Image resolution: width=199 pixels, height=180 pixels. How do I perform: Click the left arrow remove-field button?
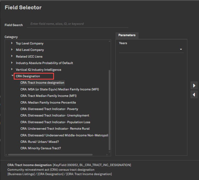coord(194,95)
